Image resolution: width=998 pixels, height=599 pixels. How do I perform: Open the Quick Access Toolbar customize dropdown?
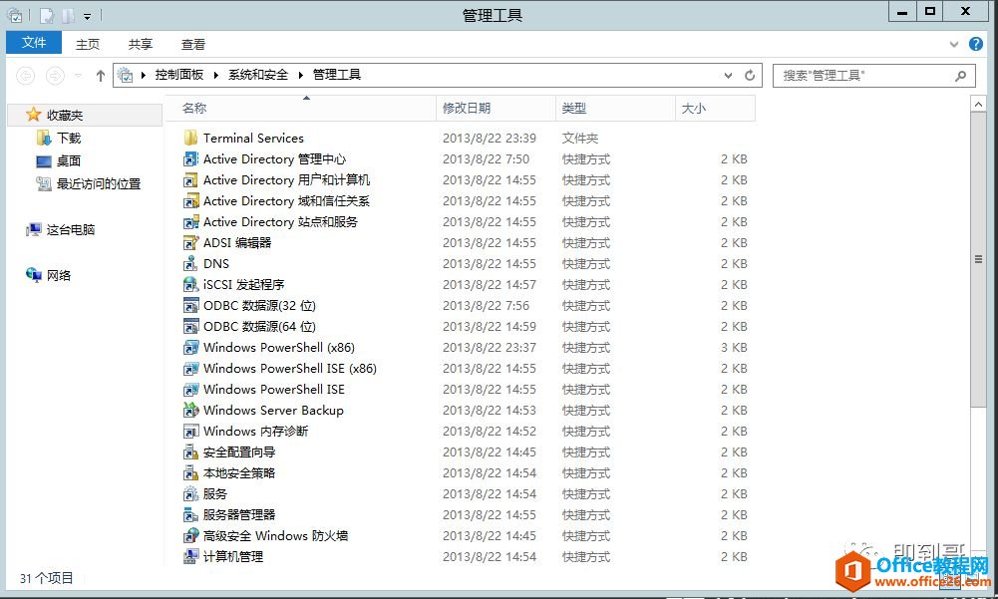88,16
